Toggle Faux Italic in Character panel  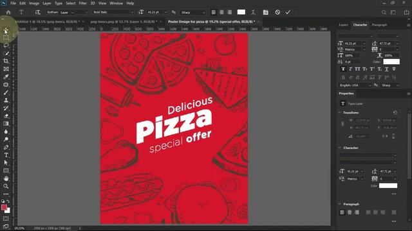click(x=350, y=69)
